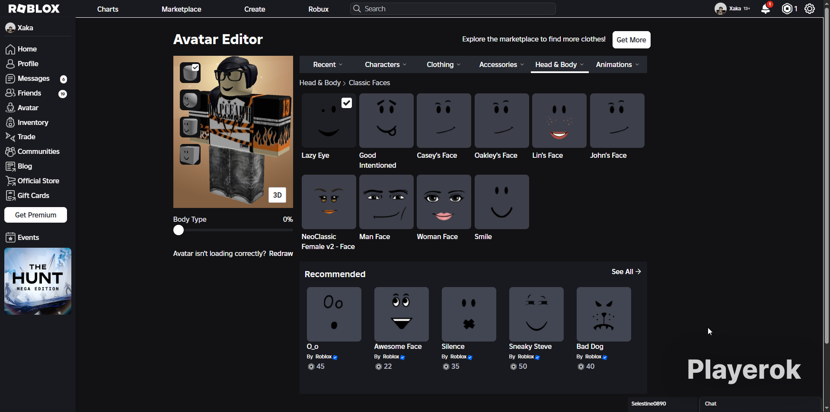Open Roblox creator link under Awesome Face

click(x=391, y=357)
